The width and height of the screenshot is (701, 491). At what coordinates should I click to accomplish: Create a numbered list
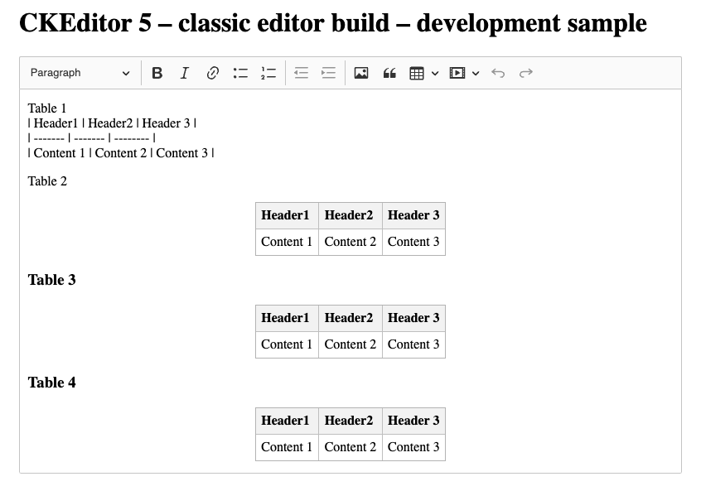coord(268,73)
